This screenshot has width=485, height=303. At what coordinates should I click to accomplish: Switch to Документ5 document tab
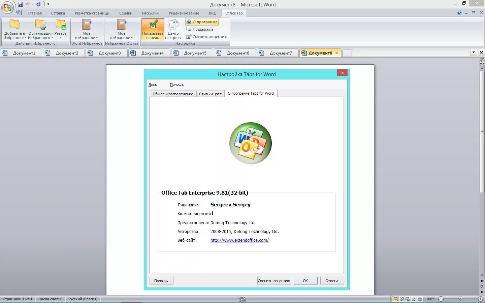[x=192, y=53]
